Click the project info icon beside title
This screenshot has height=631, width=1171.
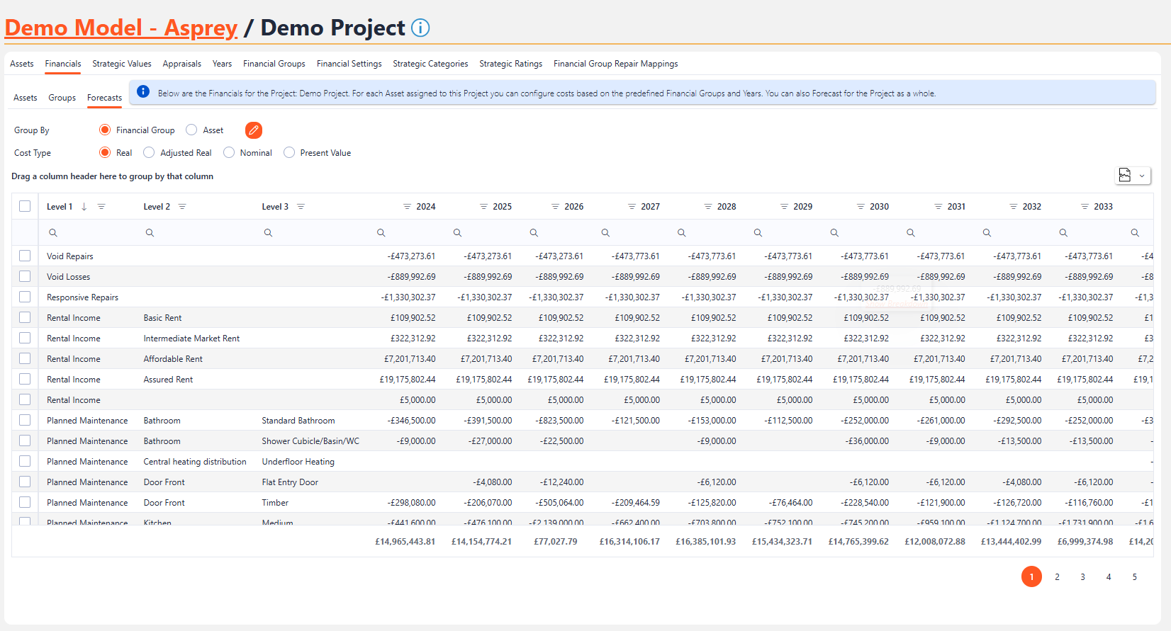(x=420, y=28)
